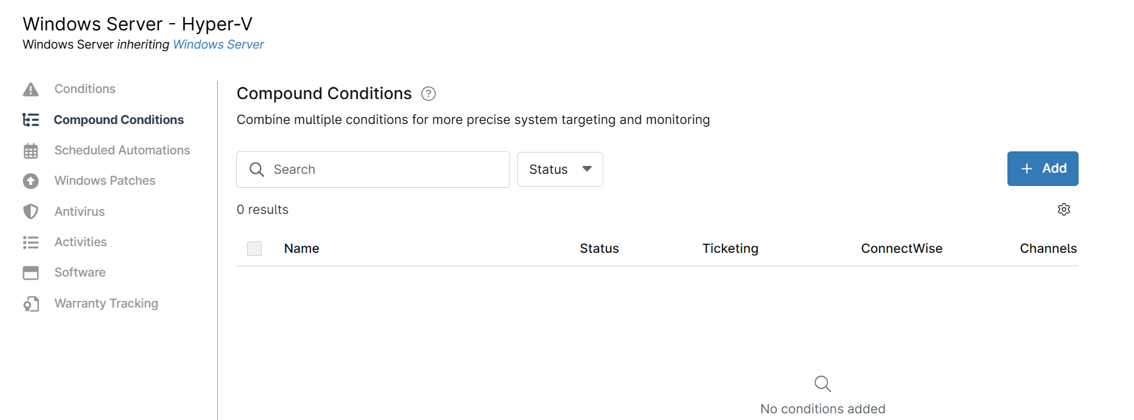
Task: Add a new compound condition
Action: pos(1043,168)
